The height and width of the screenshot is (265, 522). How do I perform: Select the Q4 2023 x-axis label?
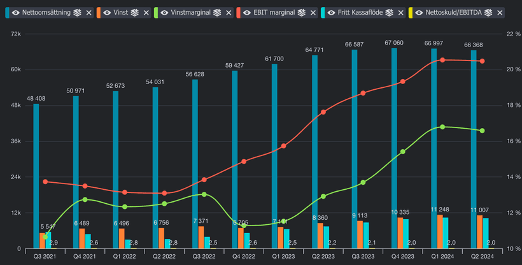coord(403,256)
